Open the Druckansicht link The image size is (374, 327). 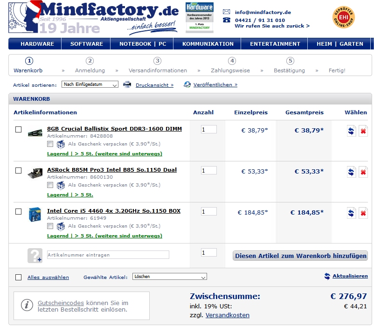[154, 85]
